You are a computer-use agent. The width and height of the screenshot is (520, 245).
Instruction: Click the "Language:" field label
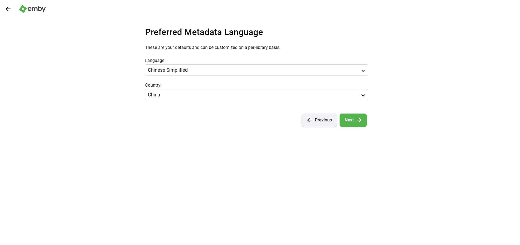(x=155, y=61)
